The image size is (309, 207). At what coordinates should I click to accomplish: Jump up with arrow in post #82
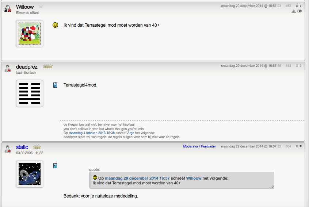click(x=297, y=6)
